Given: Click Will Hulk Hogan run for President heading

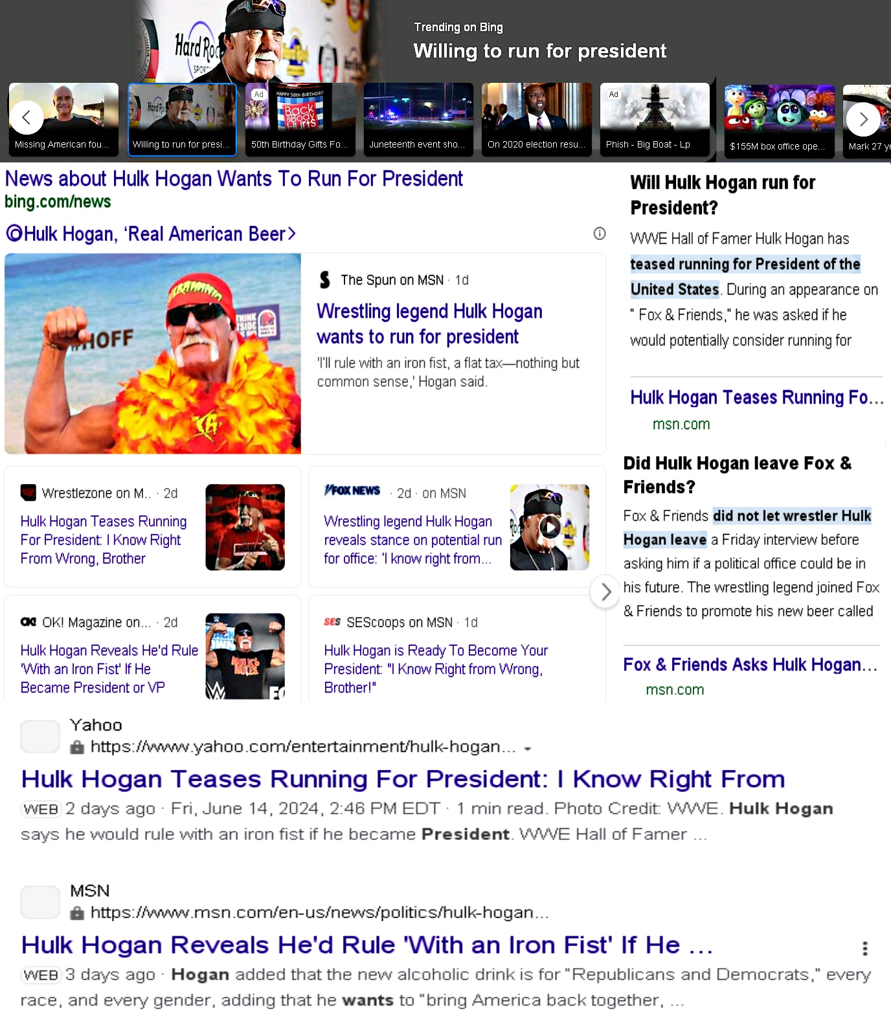Looking at the screenshot, I should [x=723, y=195].
